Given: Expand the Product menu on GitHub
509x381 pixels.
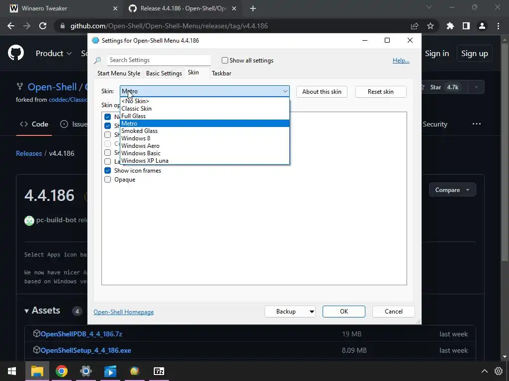Looking at the screenshot, I should [54, 54].
